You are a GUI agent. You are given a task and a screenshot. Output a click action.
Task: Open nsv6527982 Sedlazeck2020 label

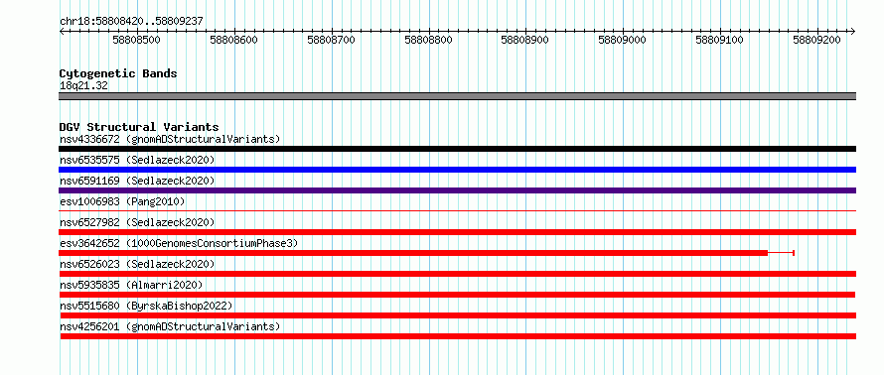137,222
